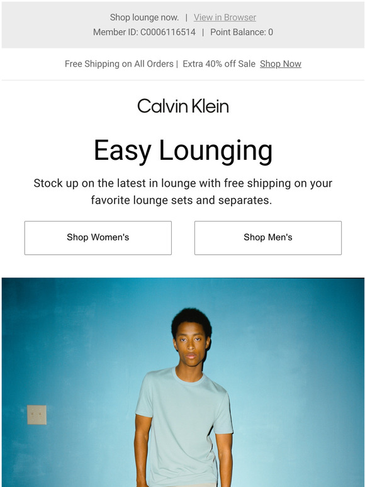365x487 pixels.
Task: Click the favorite lounge sets and separates line
Action: click(x=181, y=200)
